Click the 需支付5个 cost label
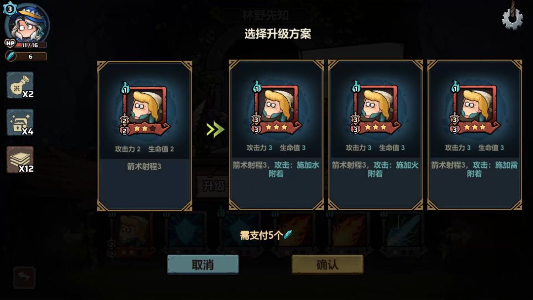This screenshot has height=300, width=533. 261,235
